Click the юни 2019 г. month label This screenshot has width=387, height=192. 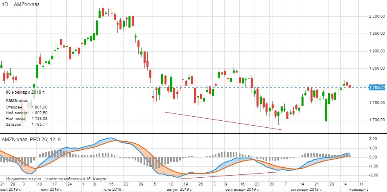pyautogui.click(x=52, y=189)
